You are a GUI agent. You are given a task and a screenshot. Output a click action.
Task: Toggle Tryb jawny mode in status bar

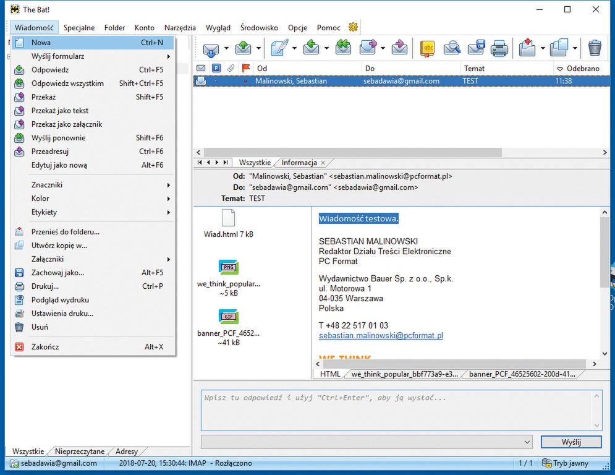click(x=565, y=463)
